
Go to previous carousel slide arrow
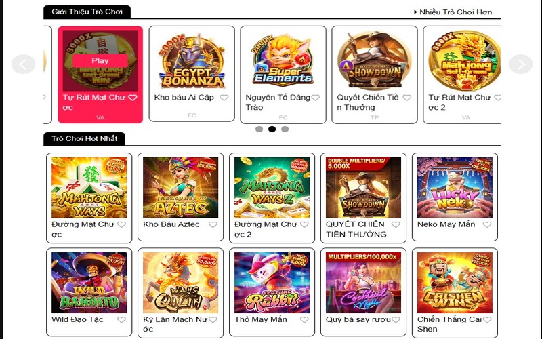(x=23, y=64)
